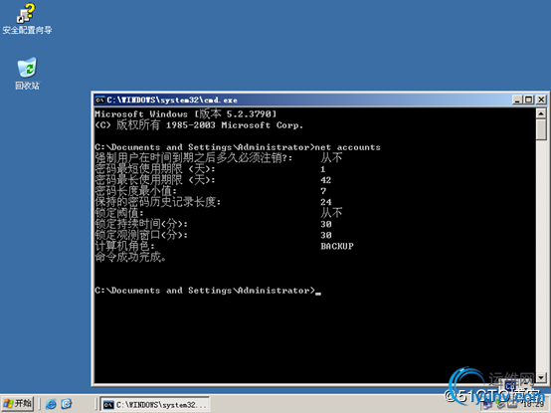Click the second quick launch icon beside Internet Explorer
This screenshot has width=551, height=413.
click(x=67, y=404)
